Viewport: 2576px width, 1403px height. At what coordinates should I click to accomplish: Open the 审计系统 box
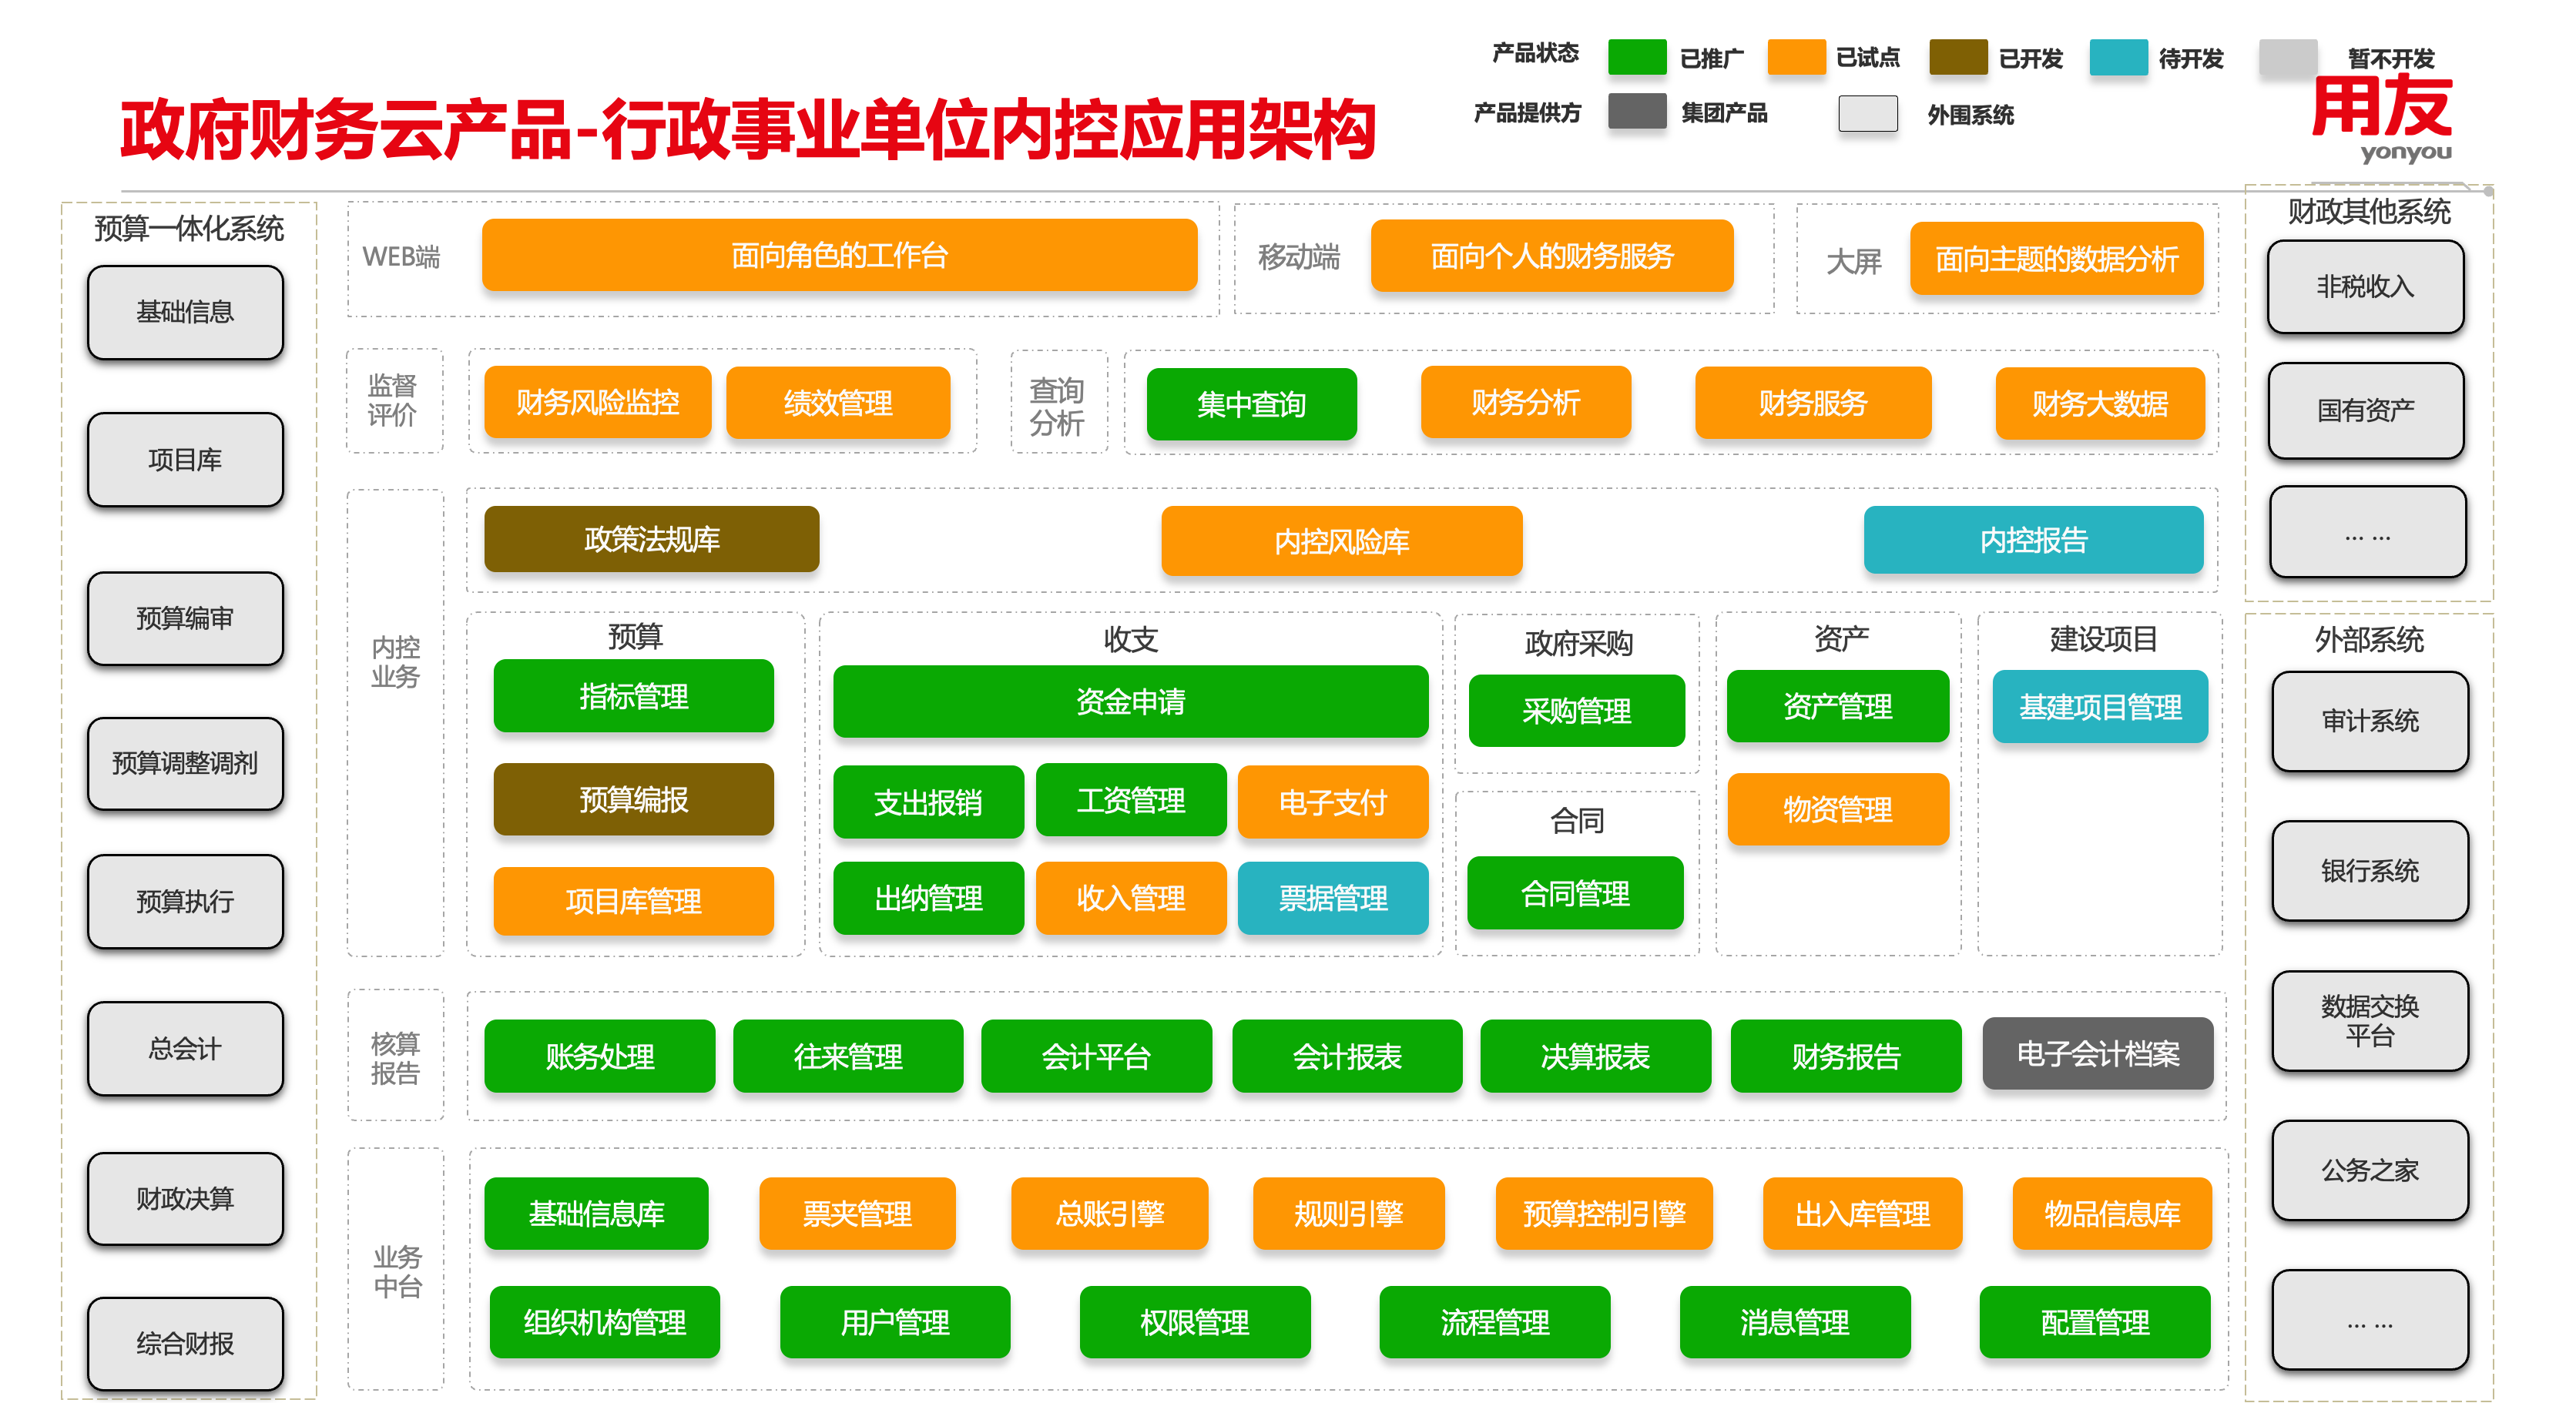point(2369,721)
